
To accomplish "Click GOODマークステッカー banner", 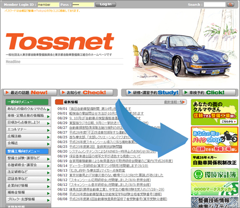I will (x=215, y=189).
